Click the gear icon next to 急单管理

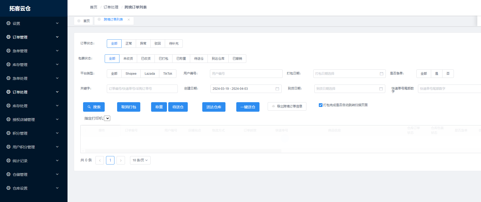(x=8, y=51)
